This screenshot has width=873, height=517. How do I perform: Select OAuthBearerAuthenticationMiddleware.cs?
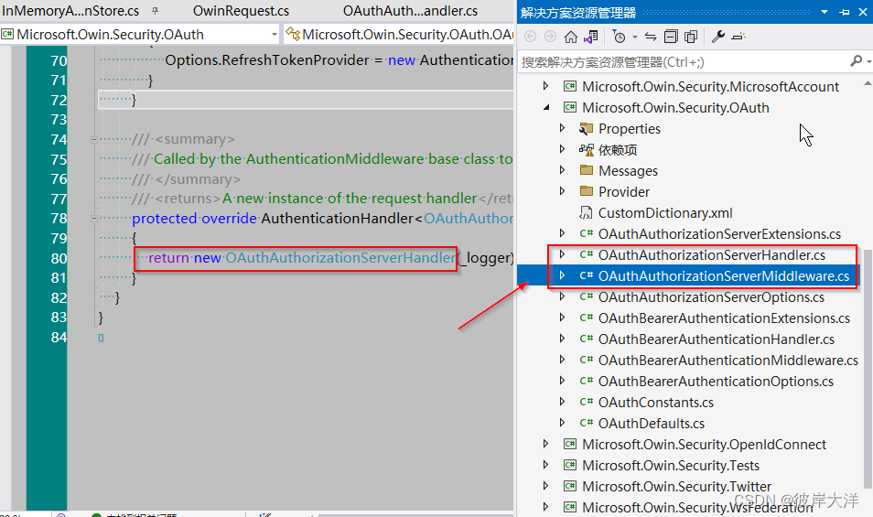click(x=728, y=361)
